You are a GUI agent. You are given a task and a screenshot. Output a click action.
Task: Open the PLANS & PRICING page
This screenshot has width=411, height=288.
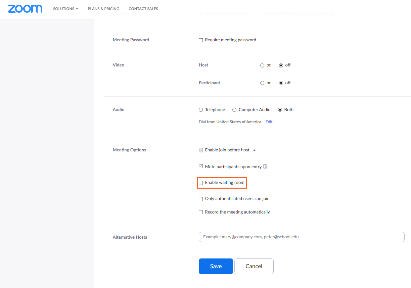pyautogui.click(x=103, y=9)
